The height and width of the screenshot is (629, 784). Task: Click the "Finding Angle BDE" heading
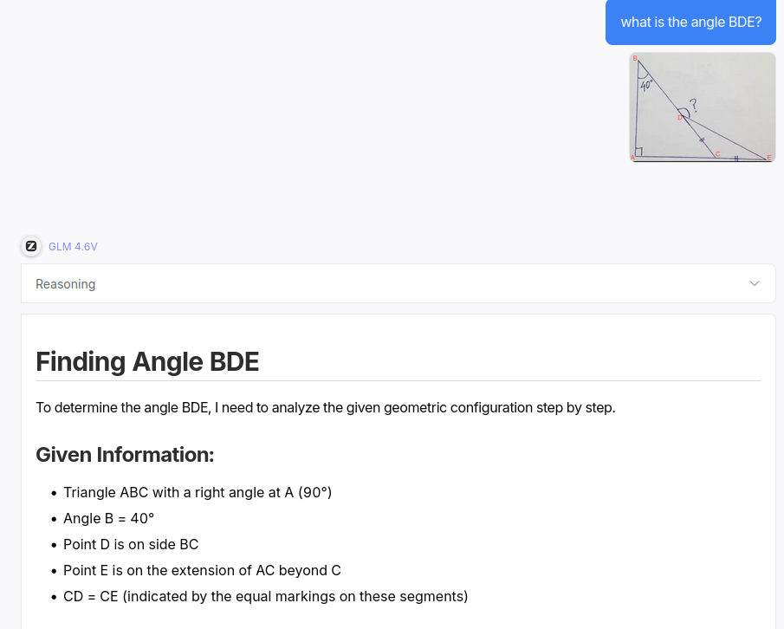click(147, 361)
